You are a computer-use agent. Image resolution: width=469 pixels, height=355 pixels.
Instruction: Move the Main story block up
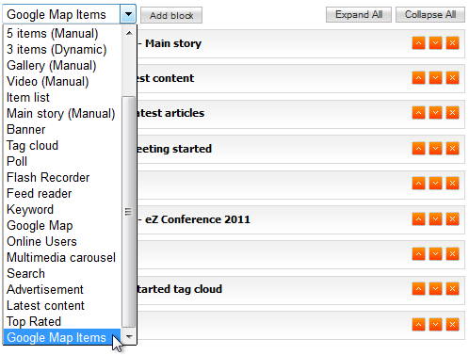coord(418,43)
